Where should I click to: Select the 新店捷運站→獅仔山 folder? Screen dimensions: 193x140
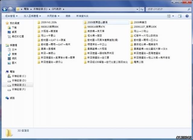coord(50,62)
